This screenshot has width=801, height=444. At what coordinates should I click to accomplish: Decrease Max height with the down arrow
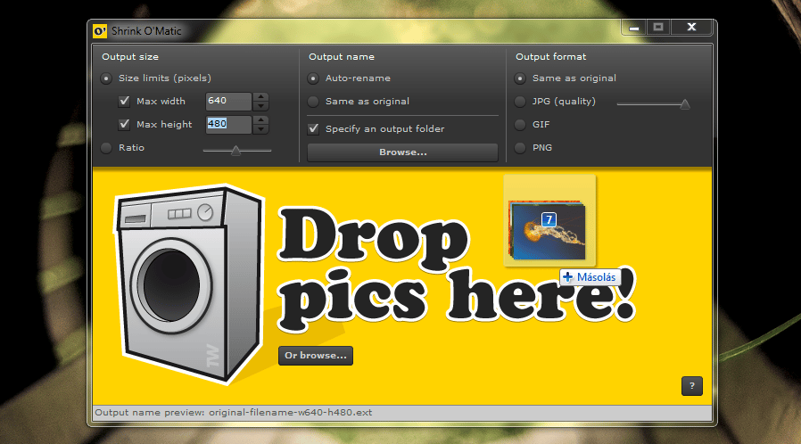(261, 129)
